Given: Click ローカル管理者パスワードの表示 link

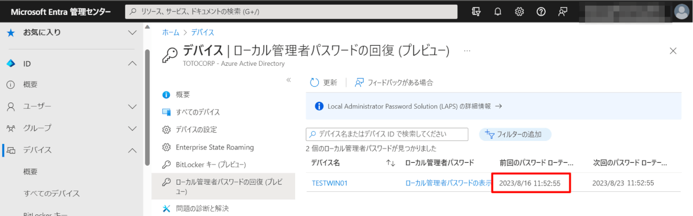Looking at the screenshot, I should pyautogui.click(x=449, y=183).
